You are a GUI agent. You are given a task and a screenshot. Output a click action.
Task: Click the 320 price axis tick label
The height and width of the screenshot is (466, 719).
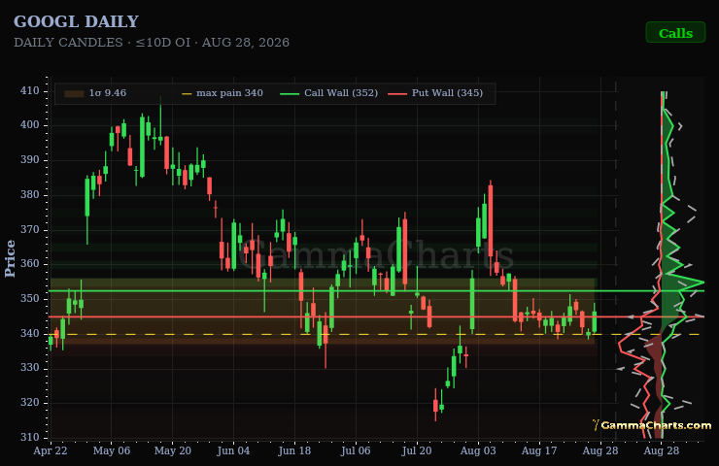(x=29, y=403)
